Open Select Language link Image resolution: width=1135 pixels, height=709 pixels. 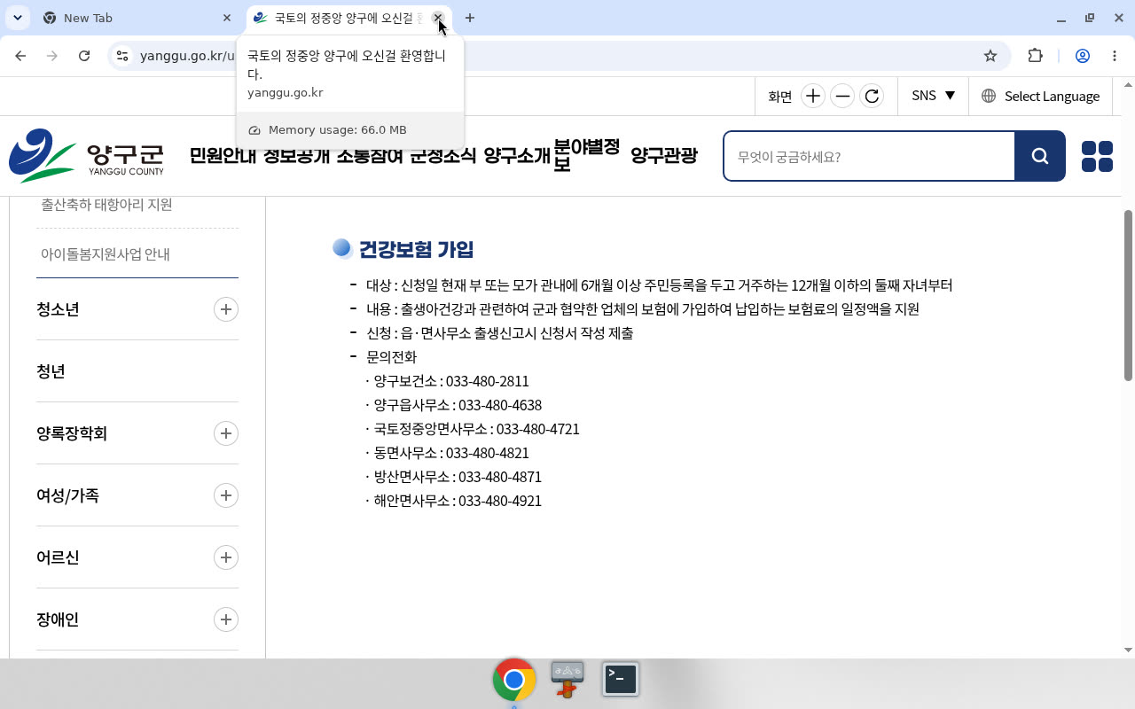click(x=1052, y=96)
